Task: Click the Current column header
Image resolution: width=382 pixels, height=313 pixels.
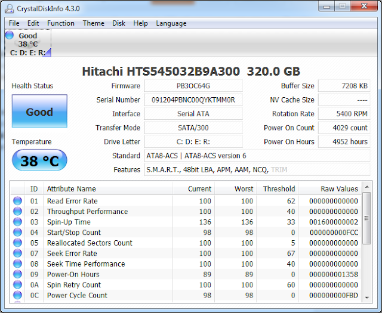Action: pyautogui.click(x=193, y=188)
